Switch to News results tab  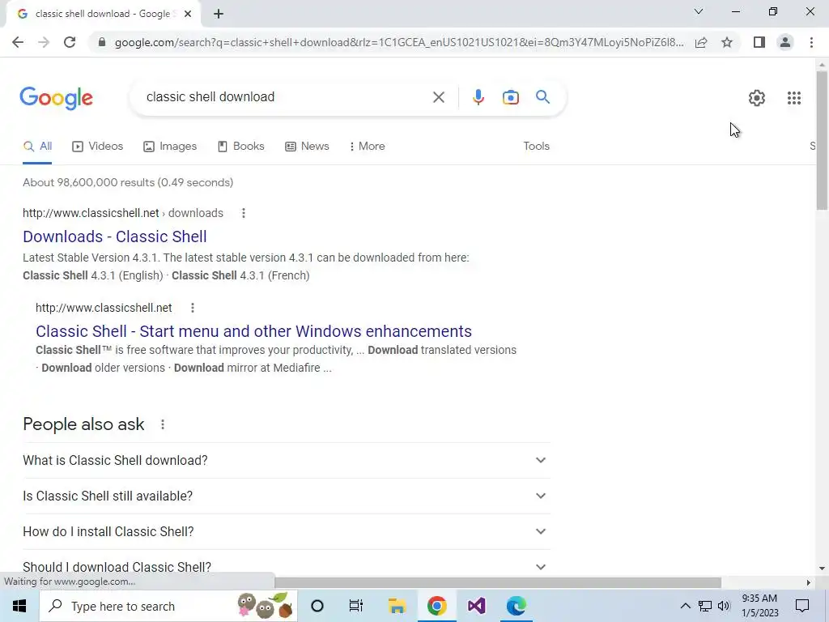click(307, 147)
